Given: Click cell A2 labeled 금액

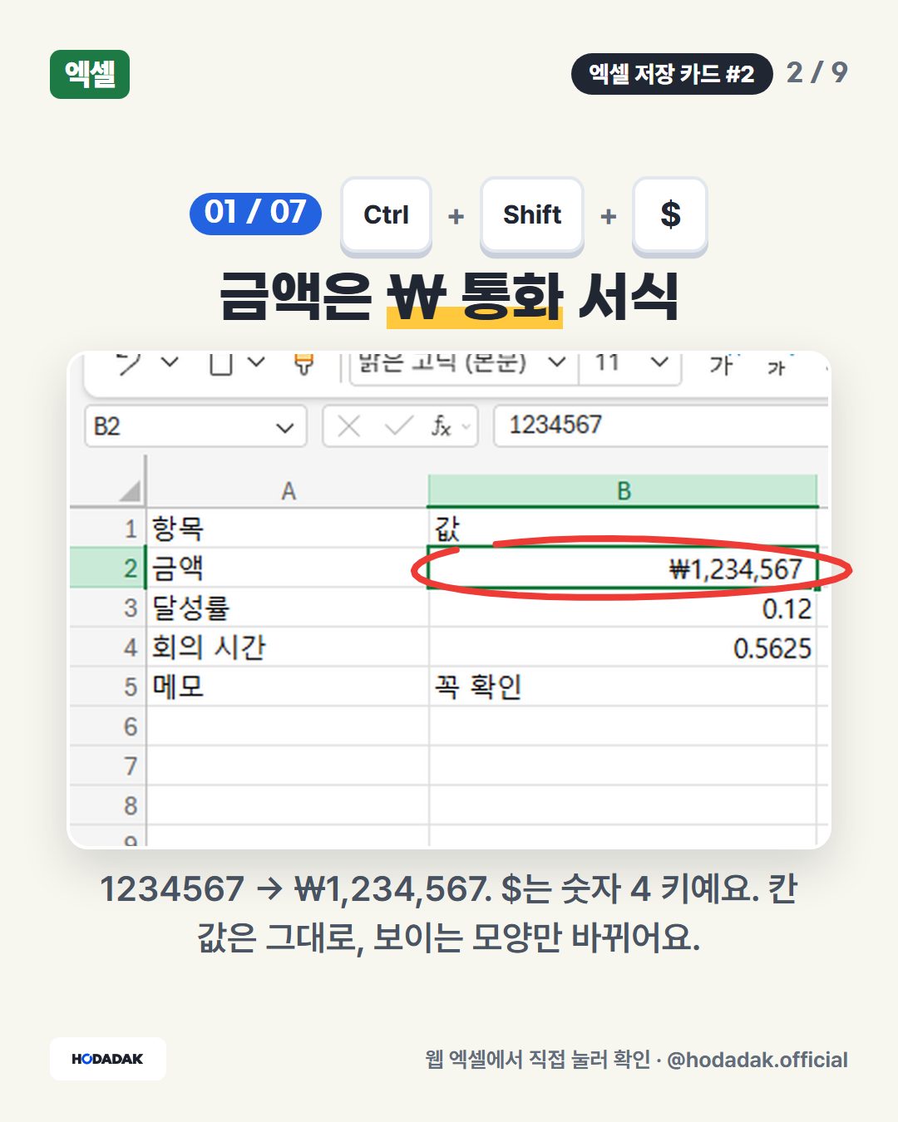Looking at the screenshot, I should pos(288,568).
